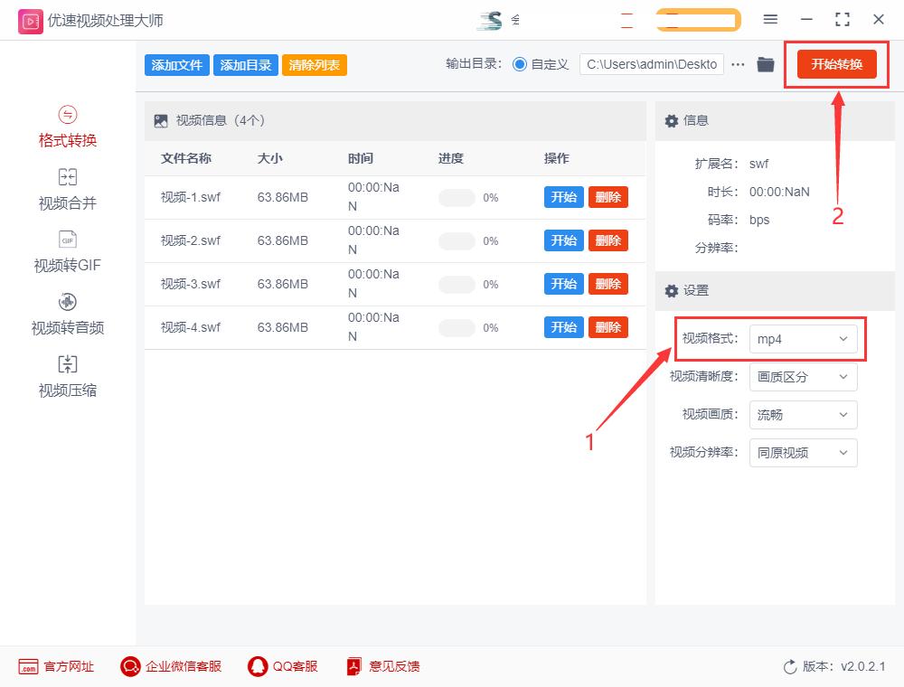Click 开始转换 to start conversion
The height and width of the screenshot is (687, 904).
pyautogui.click(x=835, y=64)
